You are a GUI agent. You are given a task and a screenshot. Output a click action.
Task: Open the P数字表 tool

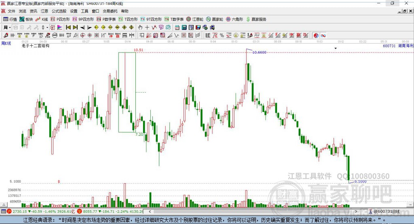[106, 19]
